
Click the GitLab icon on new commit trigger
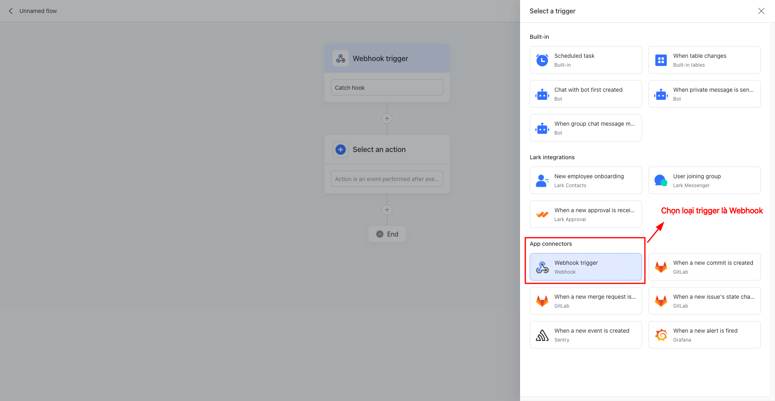pos(661,267)
